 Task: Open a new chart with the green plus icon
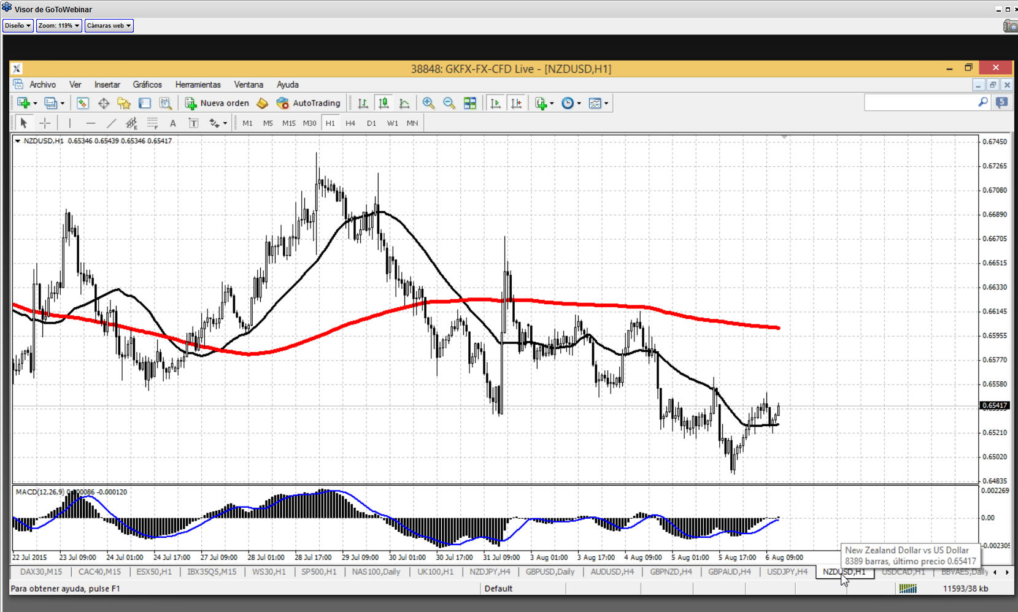pyautogui.click(x=23, y=103)
